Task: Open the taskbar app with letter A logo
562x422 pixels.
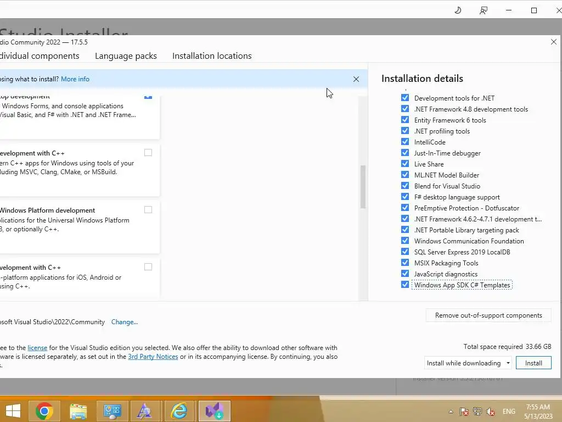Action: point(145,411)
